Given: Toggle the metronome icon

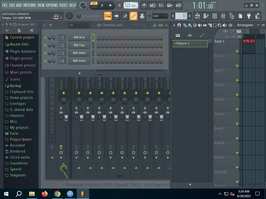Looking at the screenshot, I should [x=144, y=5].
